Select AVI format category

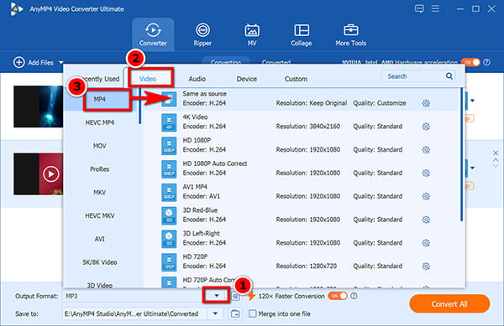point(100,239)
